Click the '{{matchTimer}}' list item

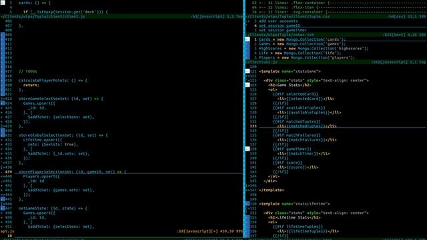click(x=303, y=153)
